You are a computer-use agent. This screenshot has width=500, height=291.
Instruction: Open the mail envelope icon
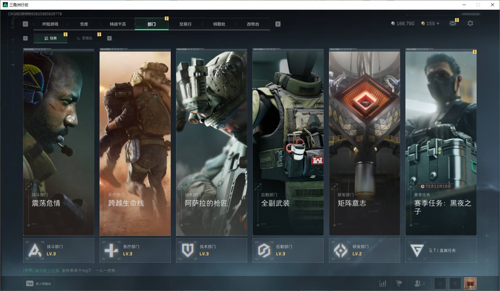pos(453,23)
